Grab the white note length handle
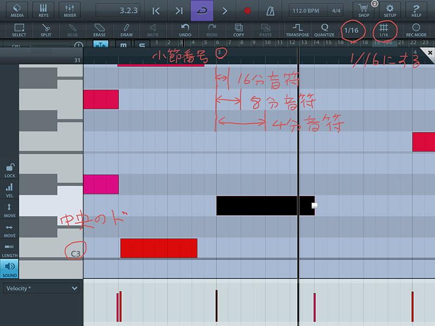435x326 pixels. pyautogui.click(x=315, y=205)
